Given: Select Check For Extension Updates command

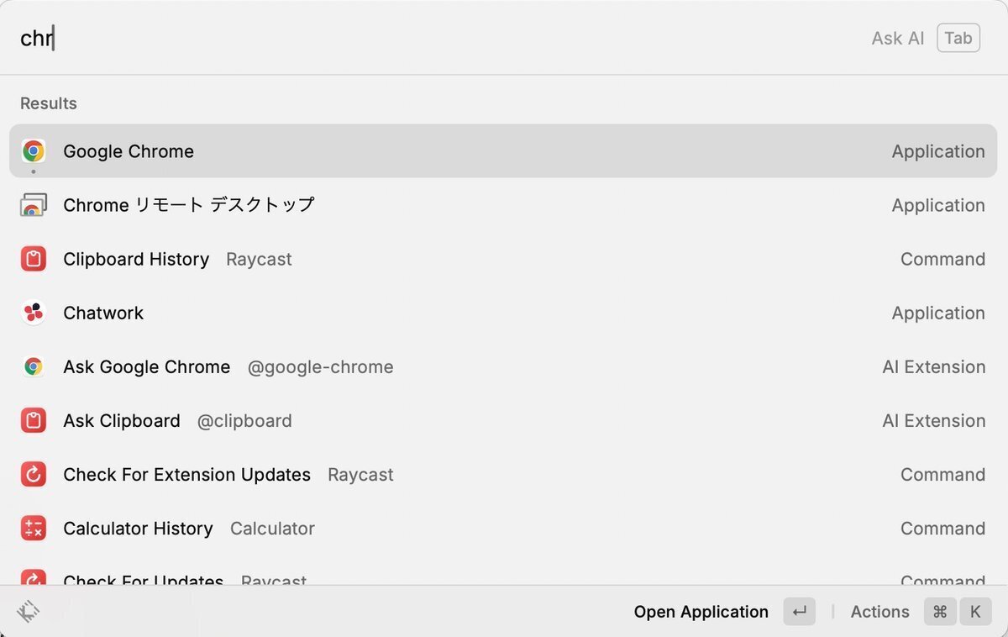Looking at the screenshot, I should 502,475.
